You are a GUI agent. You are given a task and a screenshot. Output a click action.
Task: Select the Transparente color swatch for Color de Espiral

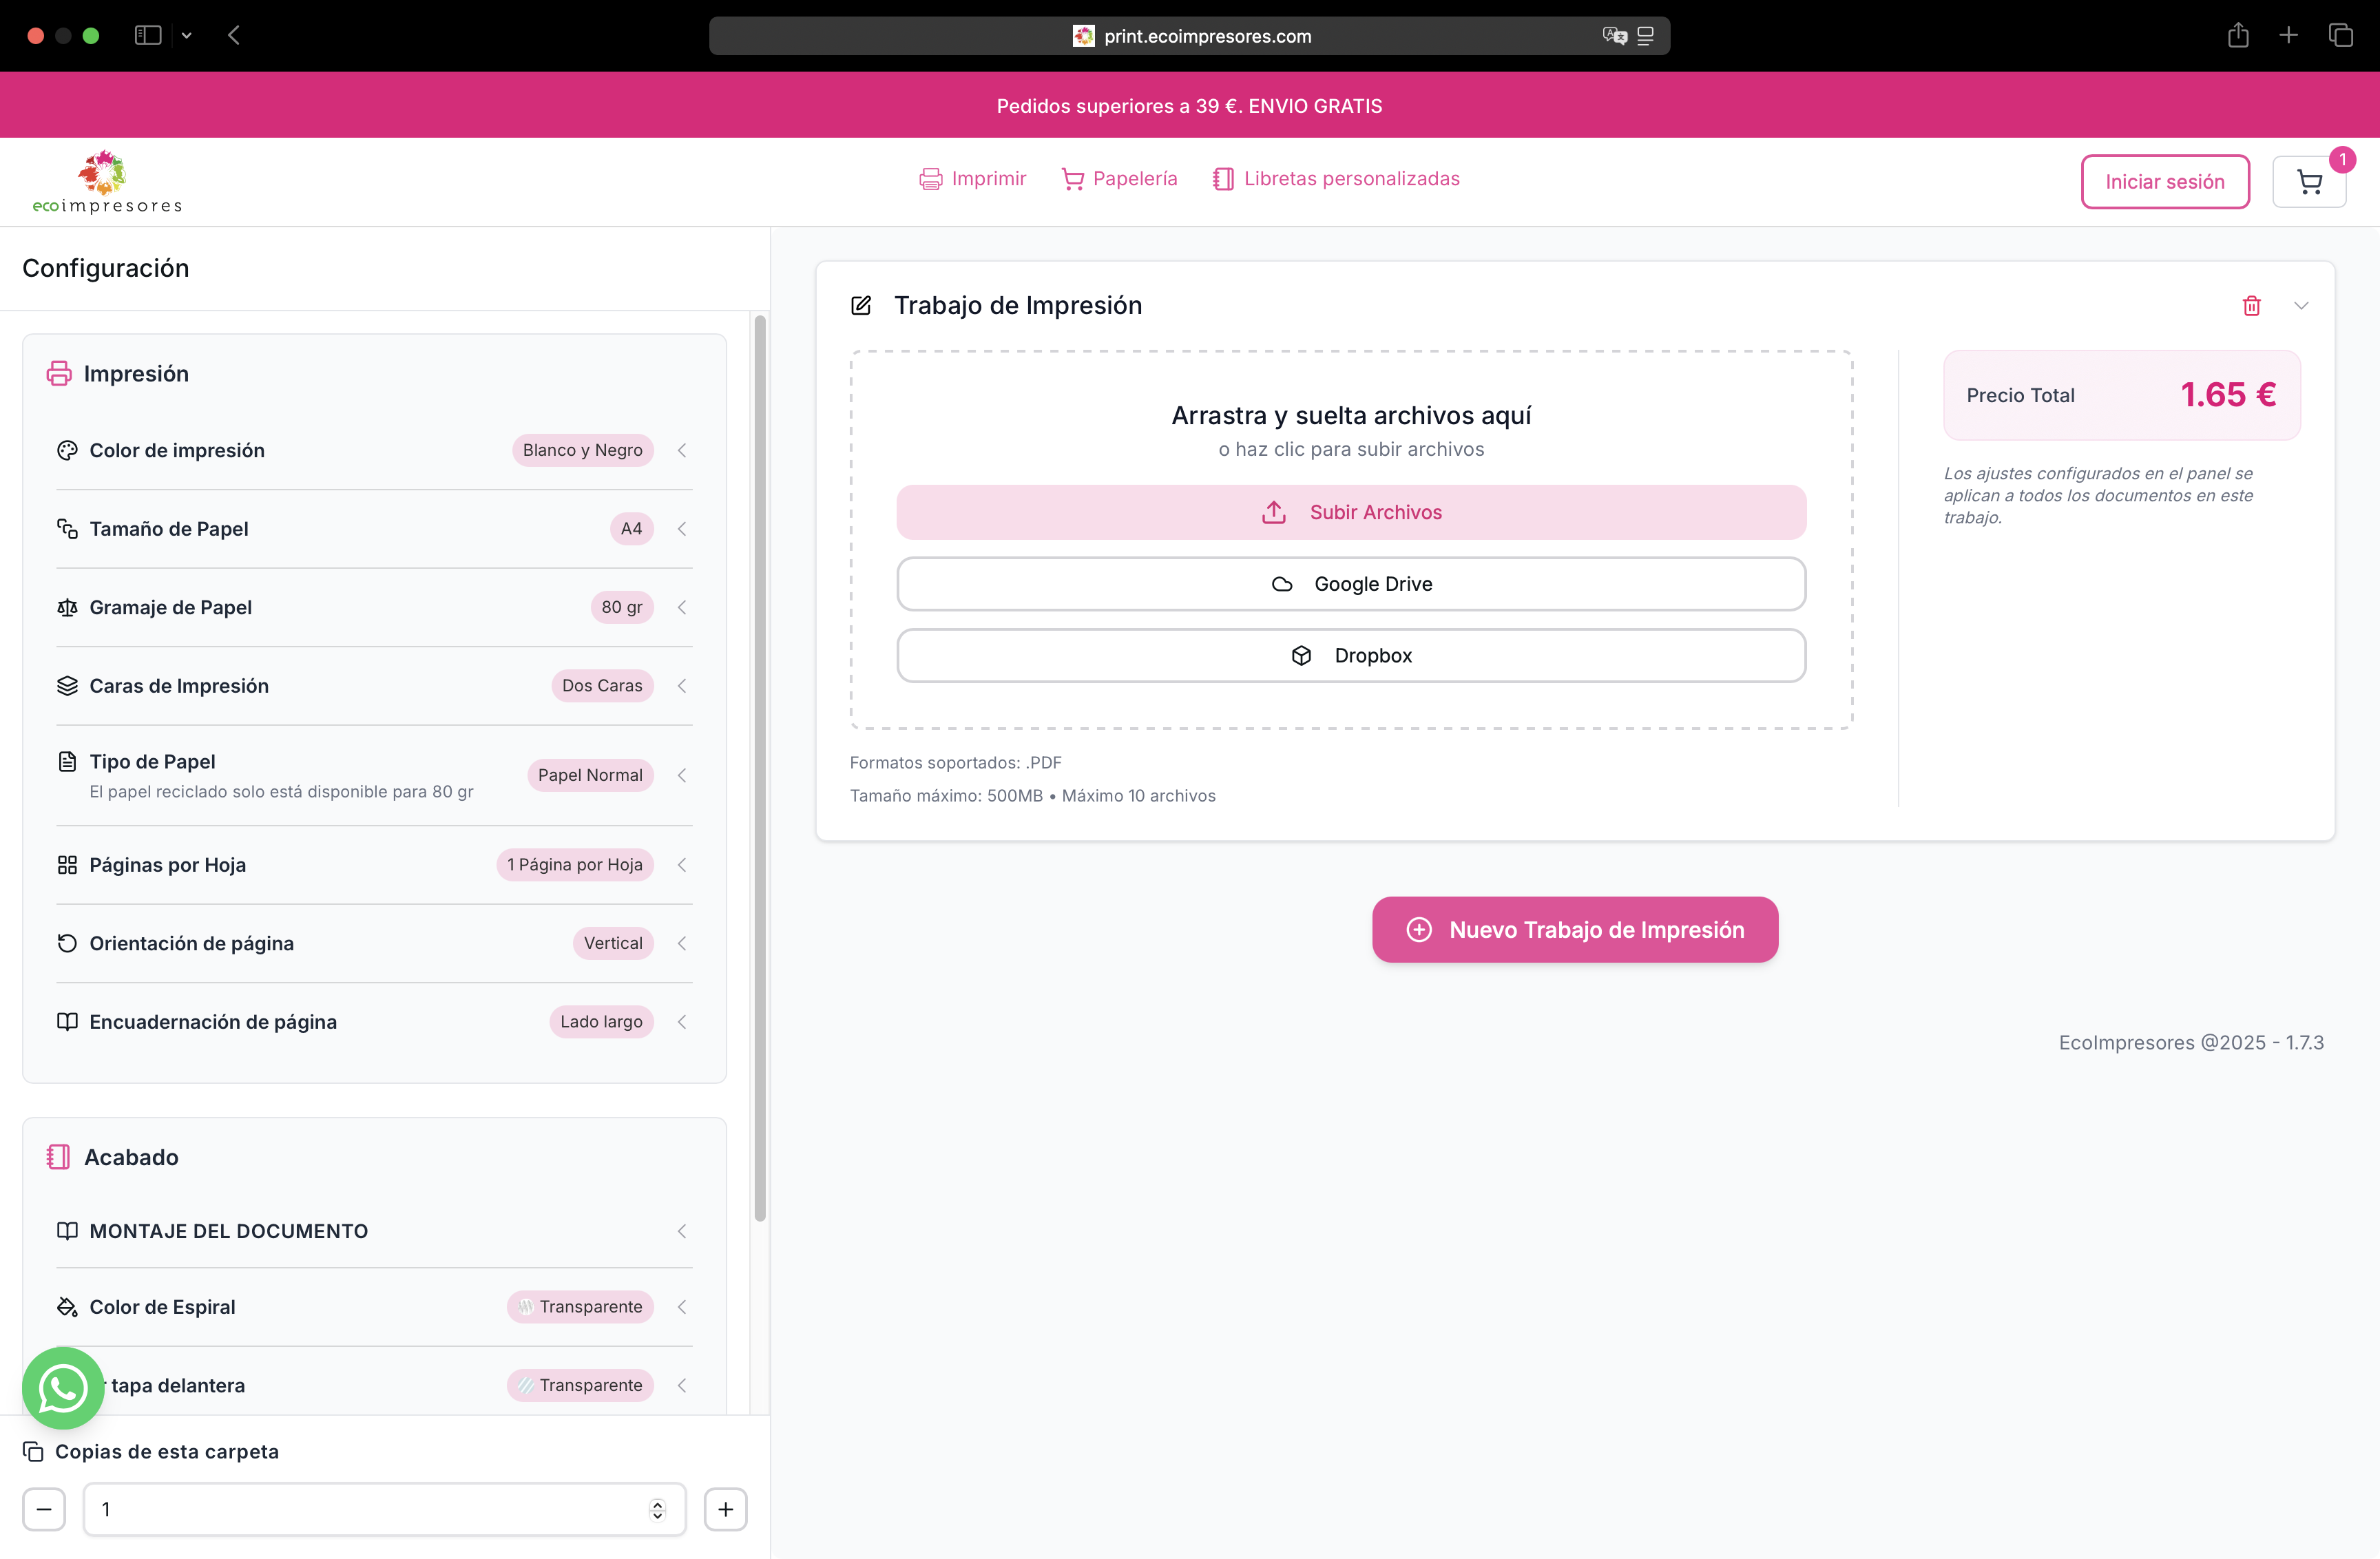pos(580,1306)
